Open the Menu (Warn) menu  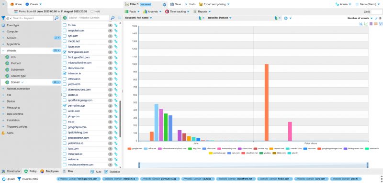pyautogui.click(x=367, y=4)
